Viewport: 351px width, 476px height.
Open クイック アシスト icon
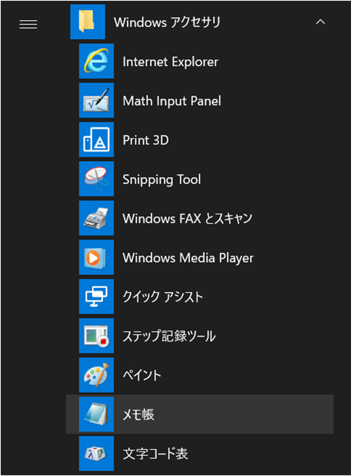(97, 297)
